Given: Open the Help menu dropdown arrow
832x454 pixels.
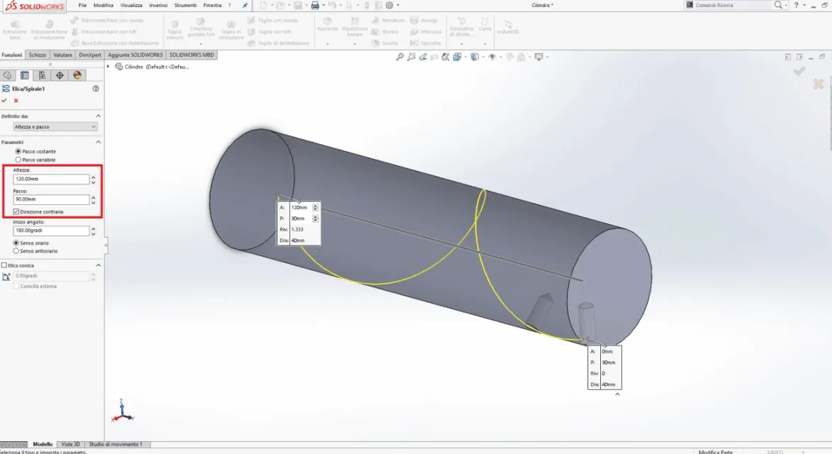Looking at the screenshot, I should click(804, 5).
